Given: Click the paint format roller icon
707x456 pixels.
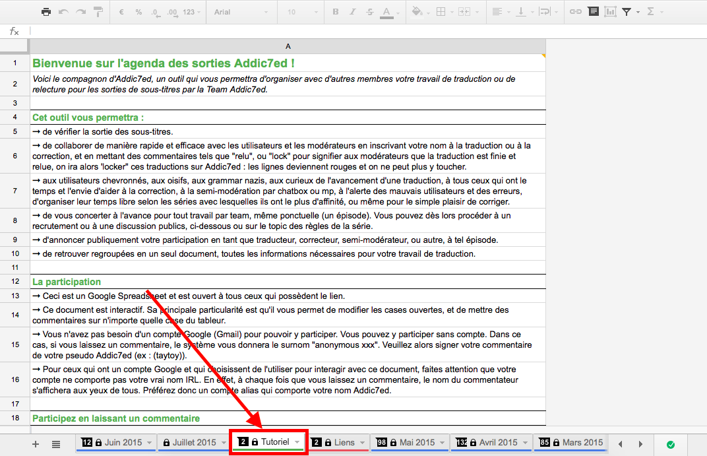Looking at the screenshot, I should point(98,12).
